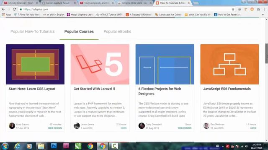Viewport: 268px width, 150px height.
Task: Select the Popular eBooks tab
Action: [x=117, y=32]
